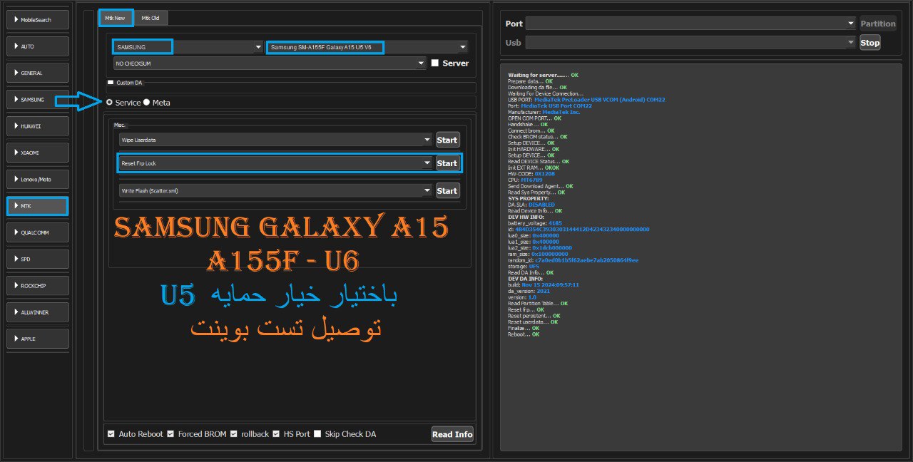
Task: Select the MTK sidebar section
Action: point(38,206)
